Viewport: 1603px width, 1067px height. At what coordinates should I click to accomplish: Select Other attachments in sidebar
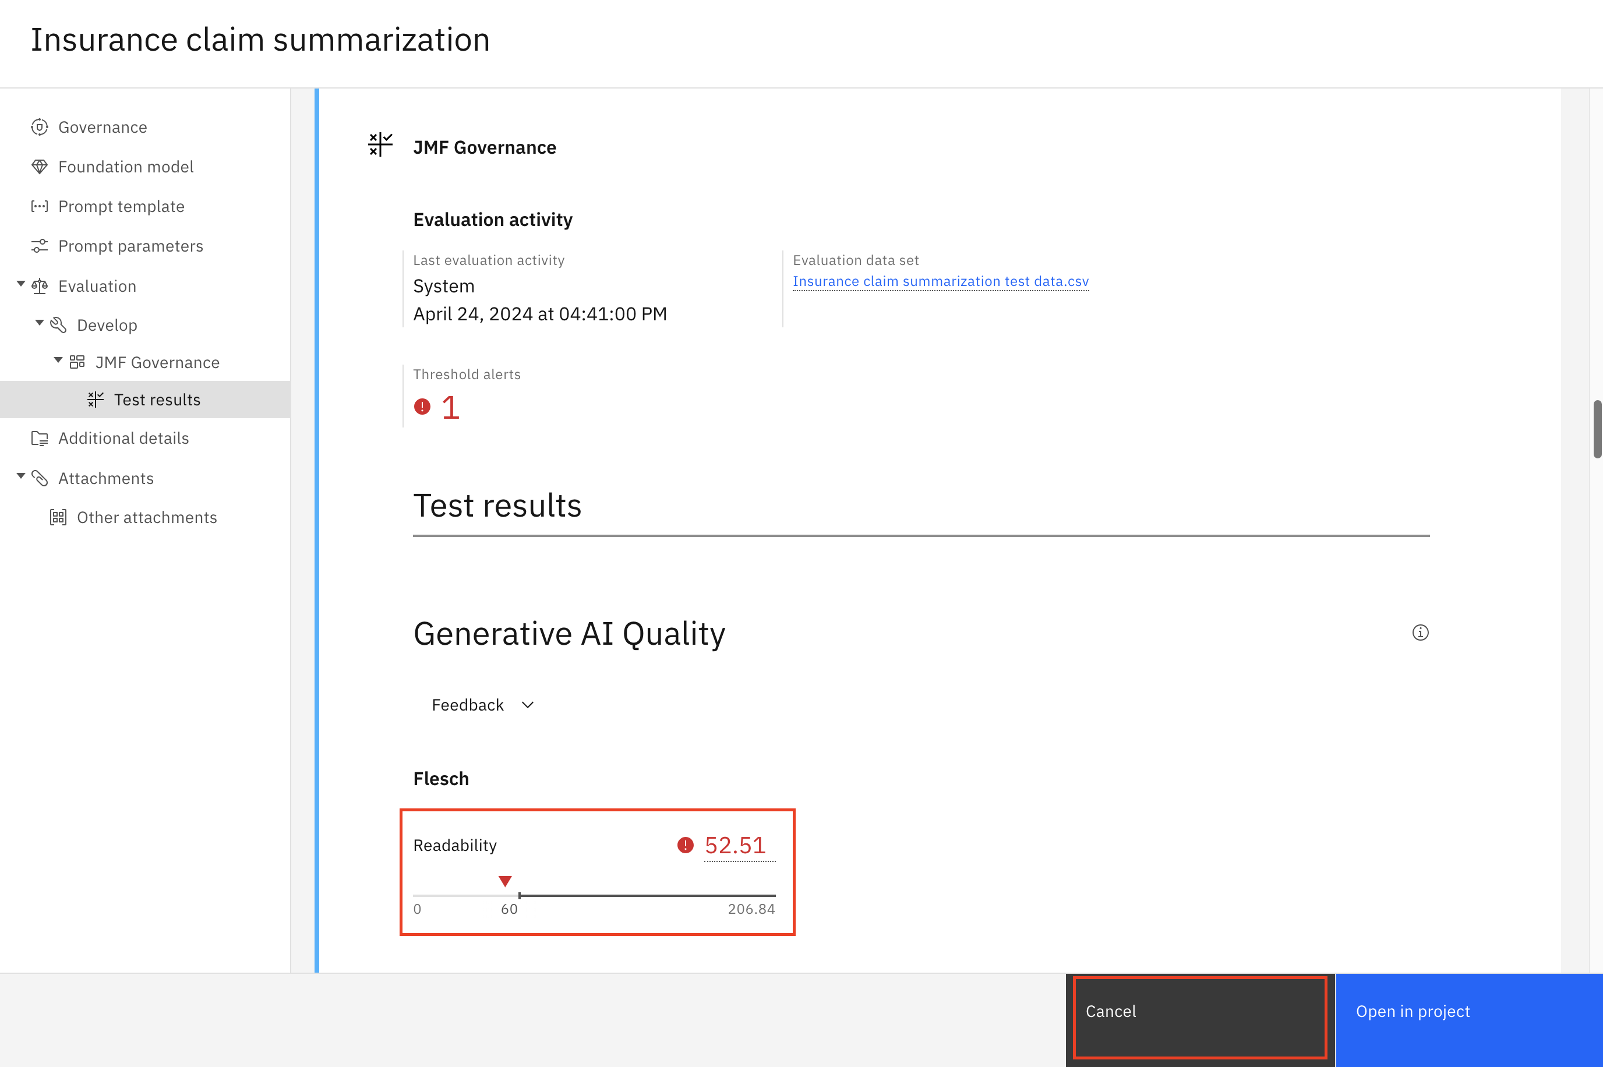point(145,515)
